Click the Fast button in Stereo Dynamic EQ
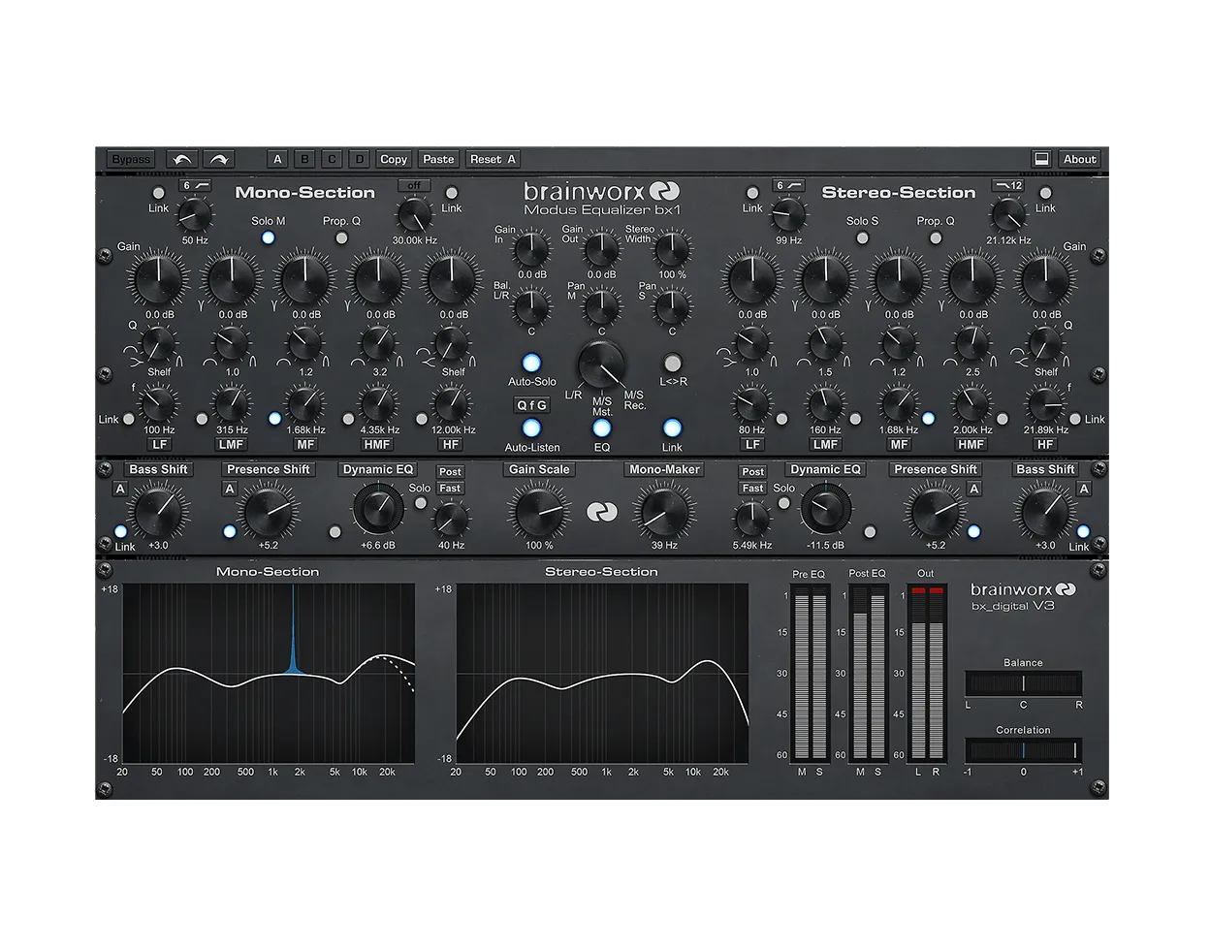 [753, 489]
